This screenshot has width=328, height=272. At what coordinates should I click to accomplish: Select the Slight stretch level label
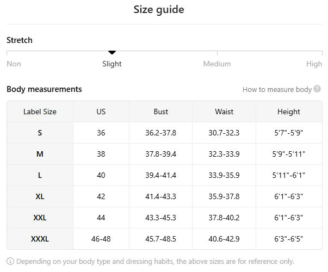coord(112,64)
